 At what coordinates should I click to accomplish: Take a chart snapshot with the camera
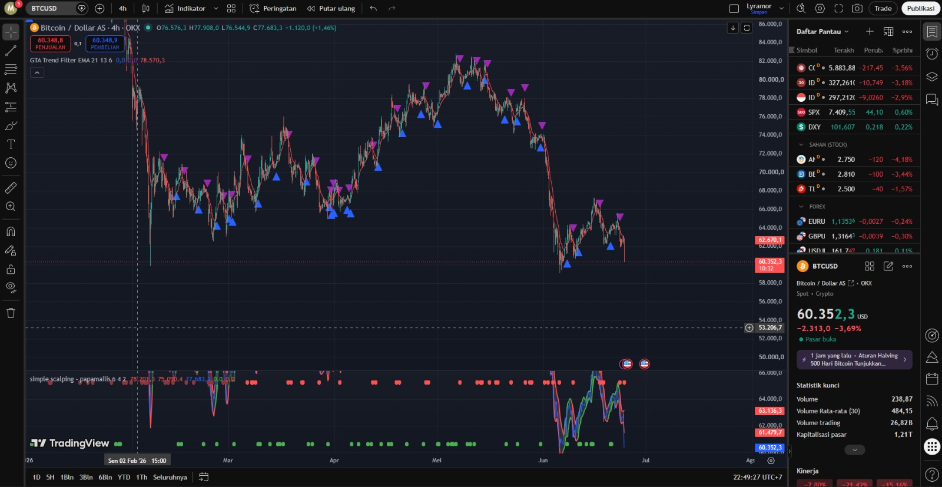click(857, 8)
